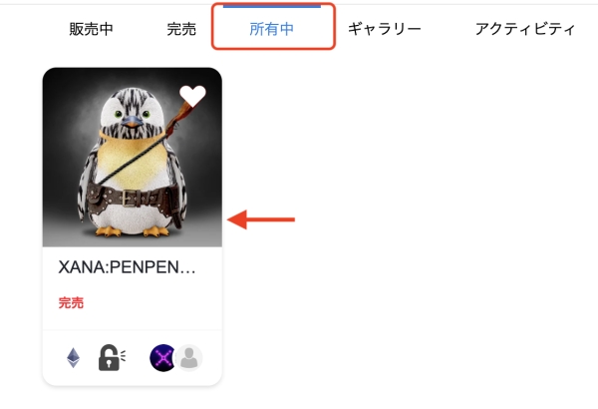Screen dimensions: 598x409
Task: Click the red arrow pointing at the card
Action: click(261, 219)
